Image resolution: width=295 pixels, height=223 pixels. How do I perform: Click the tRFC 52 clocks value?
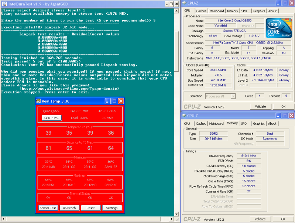[248, 186]
